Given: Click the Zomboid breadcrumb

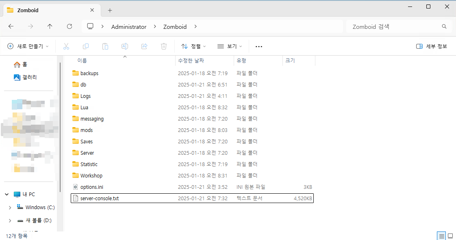Looking at the screenshot, I should [175, 27].
